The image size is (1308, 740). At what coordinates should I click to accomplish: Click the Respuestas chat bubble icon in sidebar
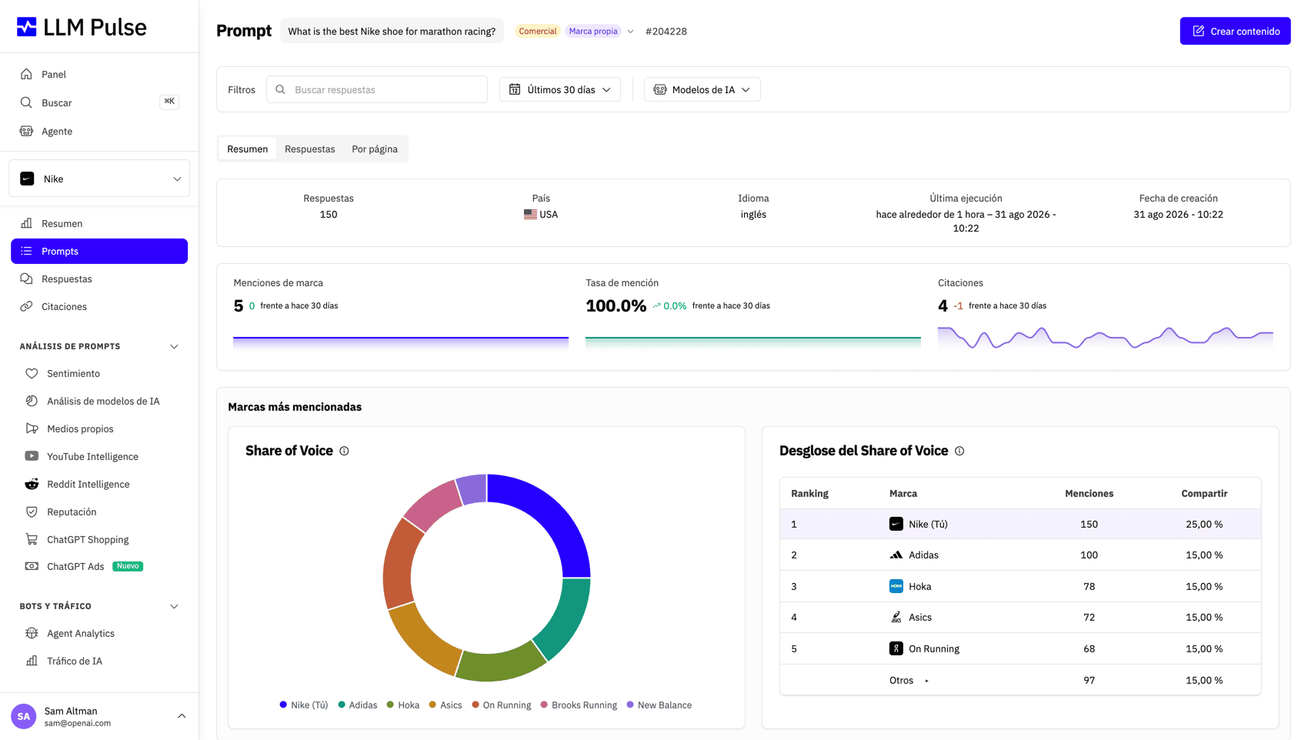pyautogui.click(x=26, y=278)
